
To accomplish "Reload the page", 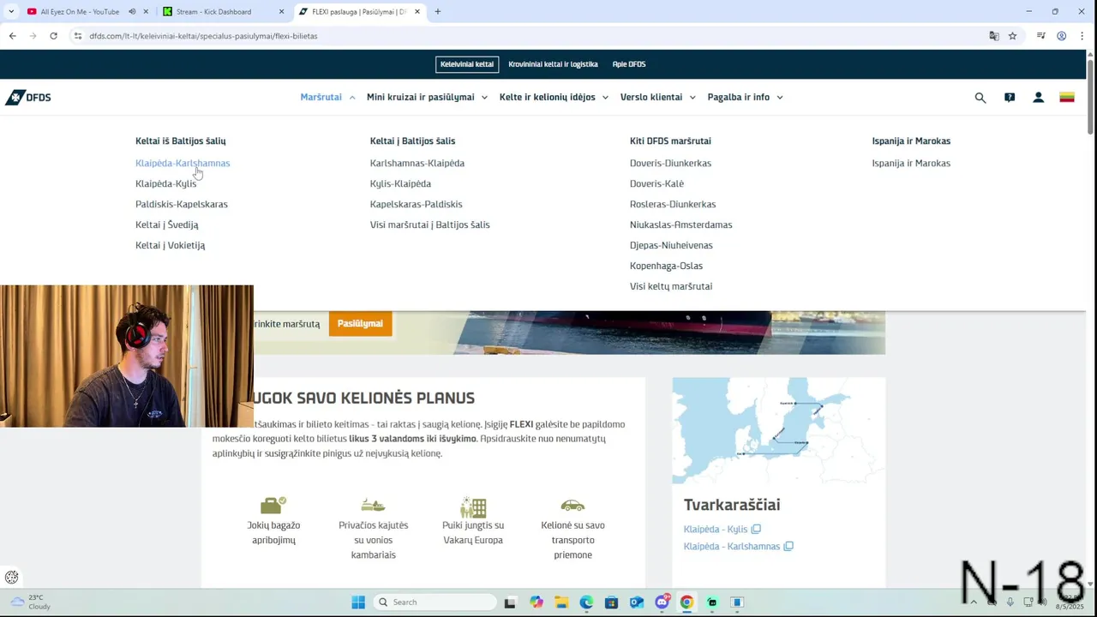I will click(x=53, y=36).
